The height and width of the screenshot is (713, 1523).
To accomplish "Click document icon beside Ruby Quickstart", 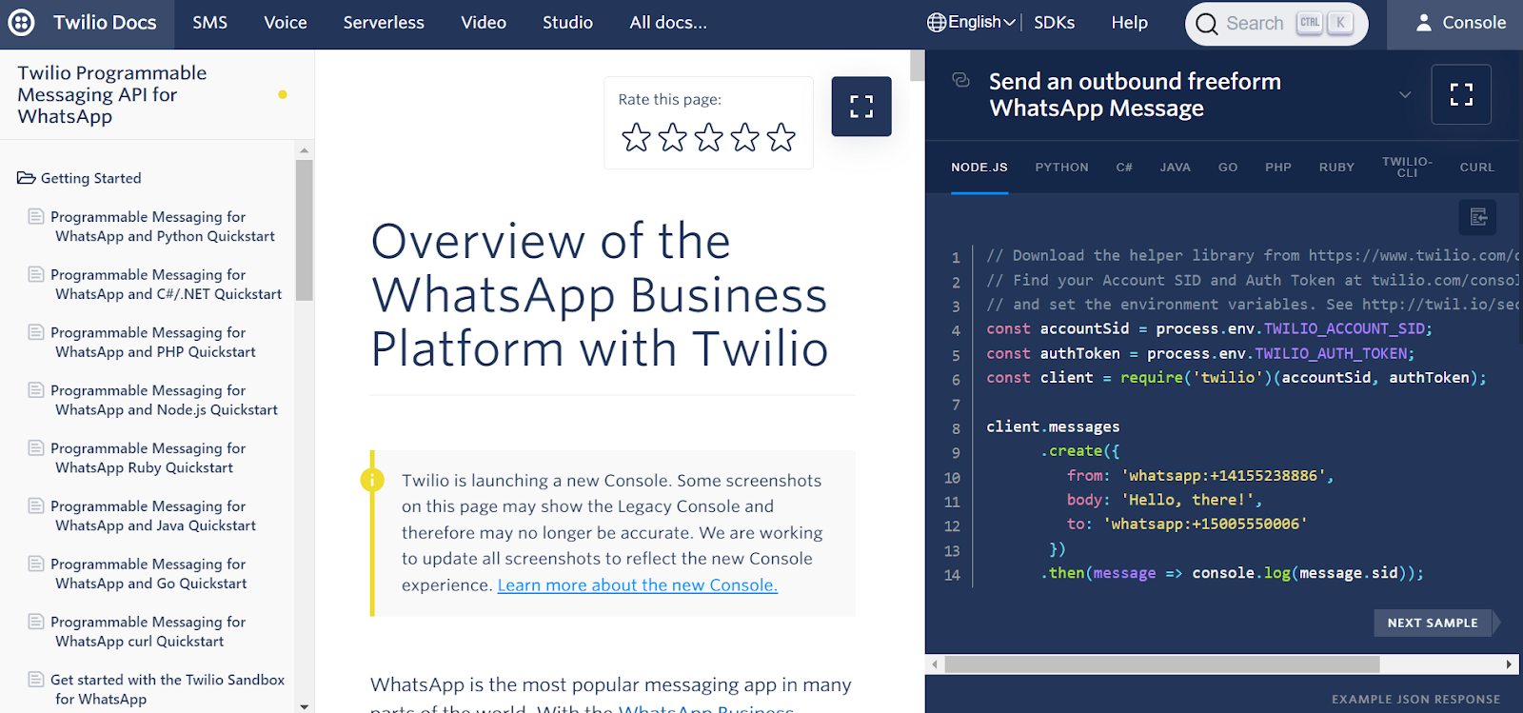I will click(x=36, y=448).
